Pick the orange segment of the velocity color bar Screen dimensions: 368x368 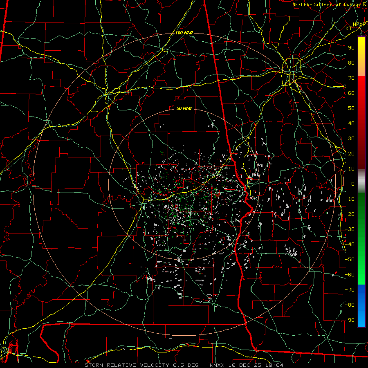coord(361,70)
